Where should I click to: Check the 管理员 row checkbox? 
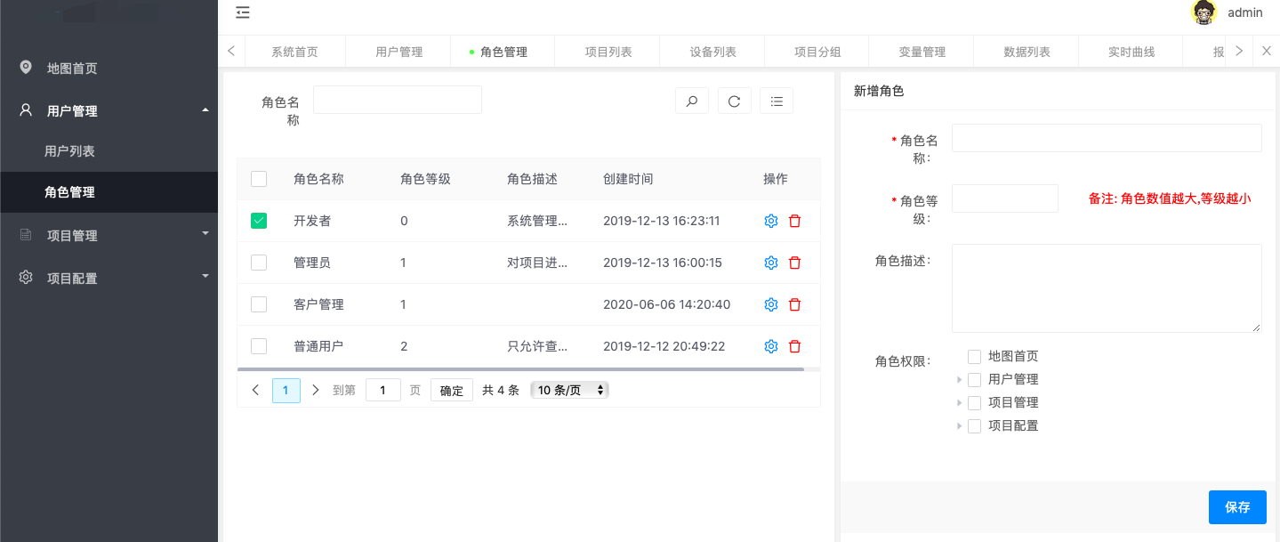pos(259,263)
